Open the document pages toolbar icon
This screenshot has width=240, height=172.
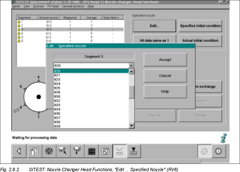click(x=35, y=151)
